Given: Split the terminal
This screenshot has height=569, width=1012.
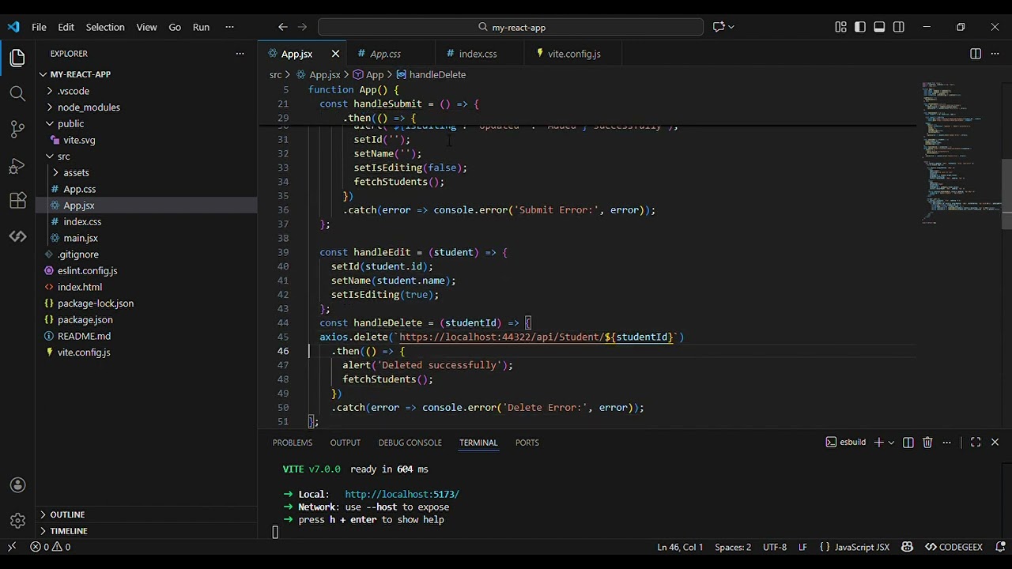Looking at the screenshot, I should pos(908,443).
